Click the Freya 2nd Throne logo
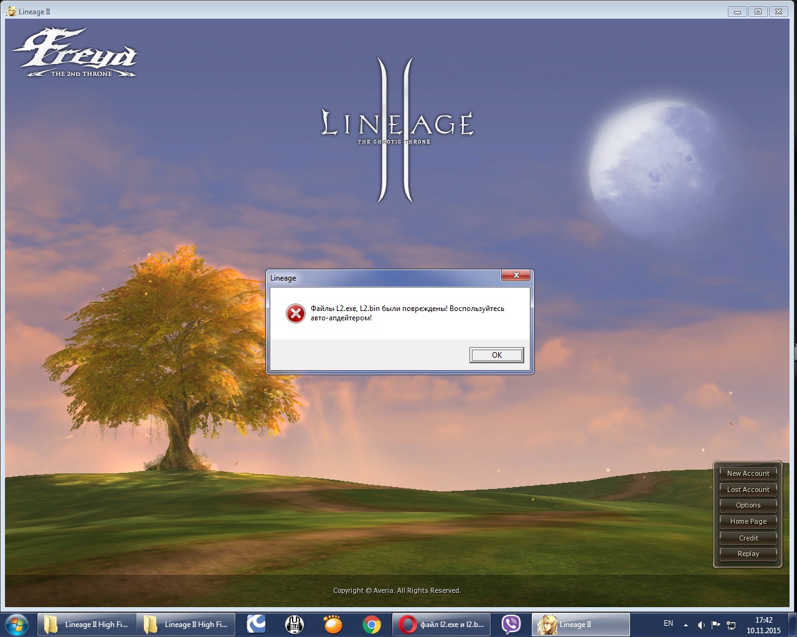Viewport: 797px width, 637px height. pos(75,53)
